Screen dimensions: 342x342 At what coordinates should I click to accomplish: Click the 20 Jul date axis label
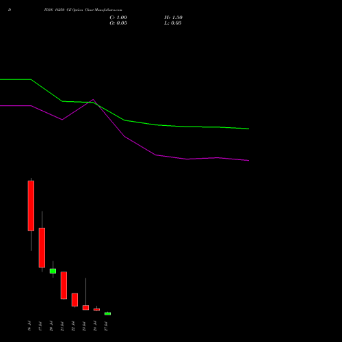point(51,326)
